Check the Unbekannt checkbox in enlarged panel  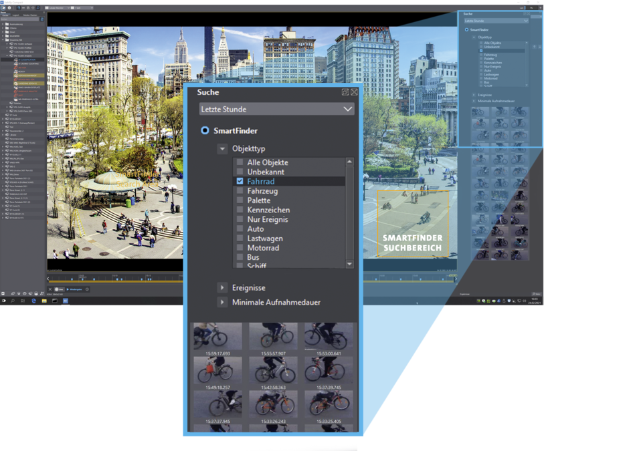coord(240,172)
